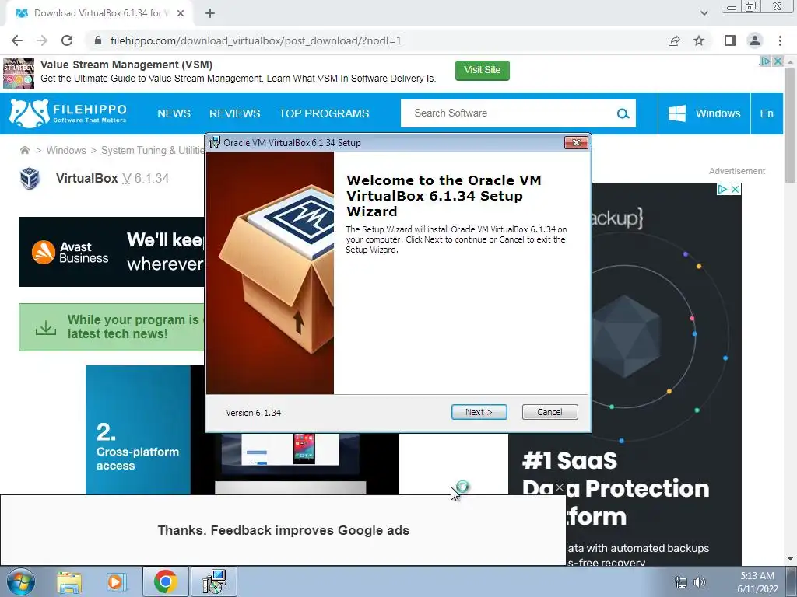797x597 pixels.
Task: Click the Visit Site ad button
Action: point(482,70)
